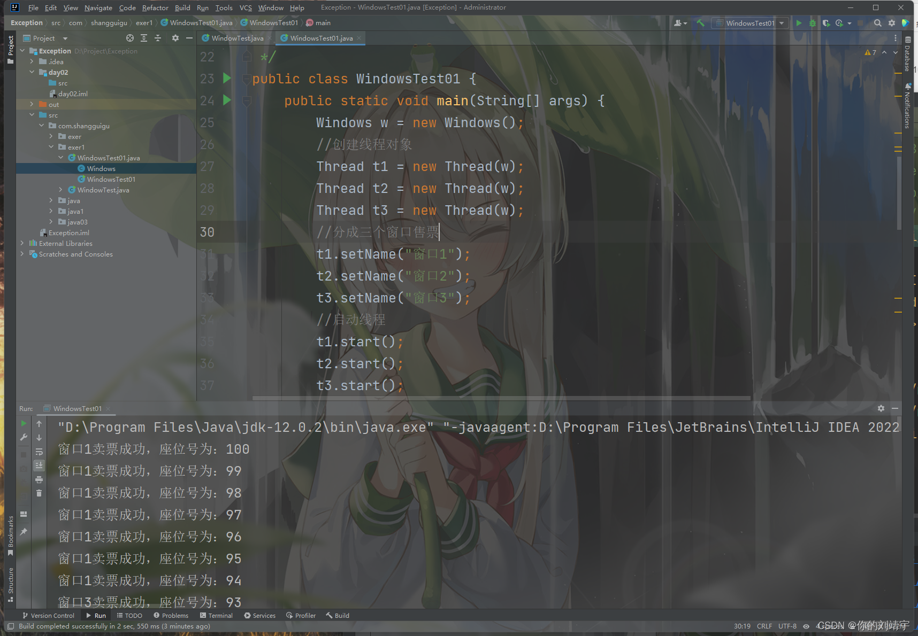Move up the stack trace arrow
The height and width of the screenshot is (636, 918).
click(x=39, y=423)
